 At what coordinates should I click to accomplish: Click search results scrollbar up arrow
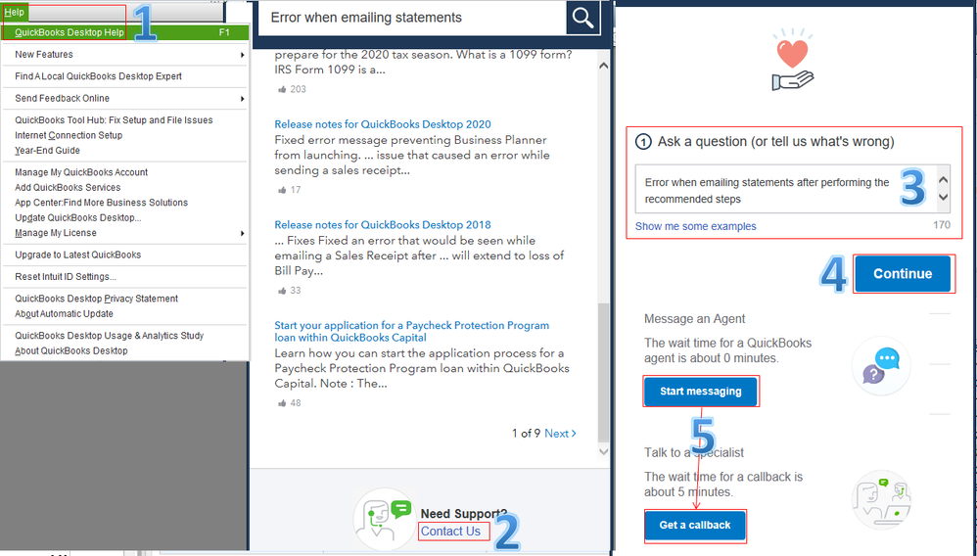tap(603, 66)
